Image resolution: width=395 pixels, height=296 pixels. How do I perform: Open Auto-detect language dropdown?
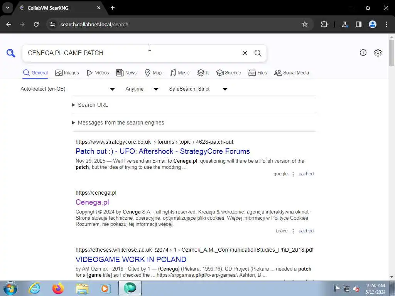(68, 89)
